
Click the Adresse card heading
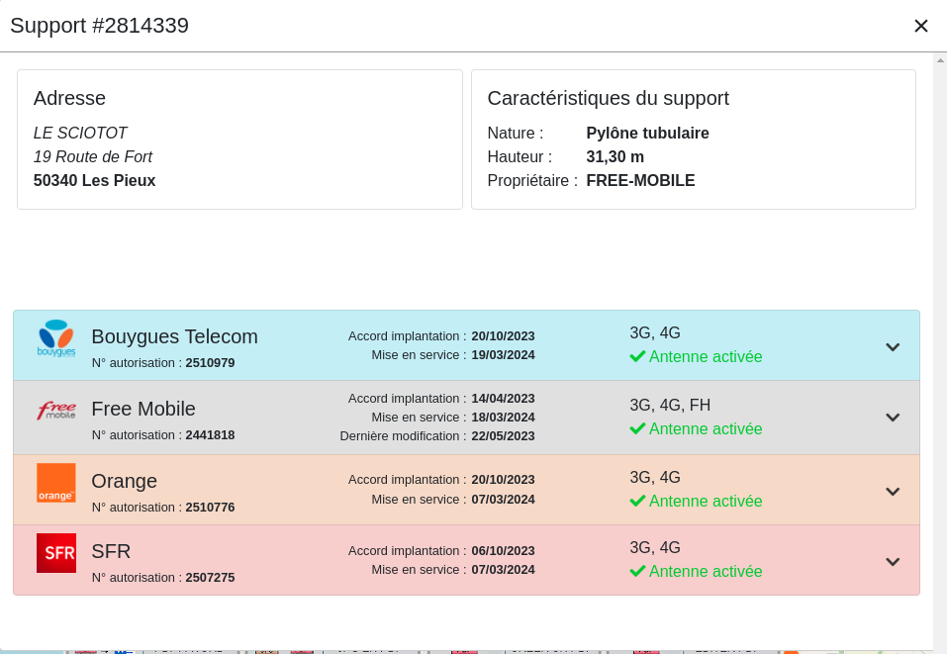69,98
